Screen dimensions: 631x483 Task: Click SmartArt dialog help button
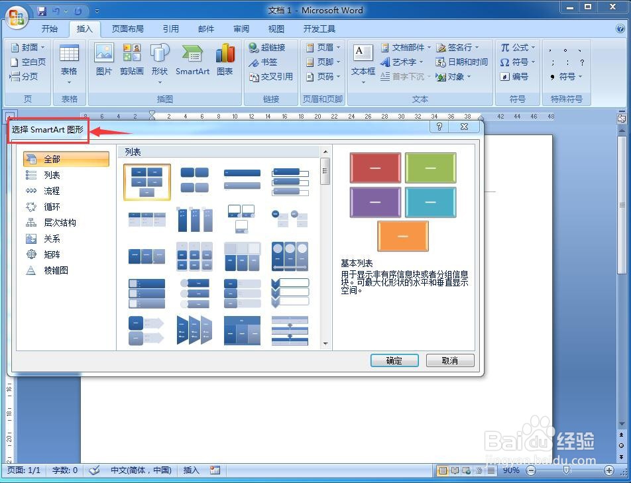(x=439, y=127)
